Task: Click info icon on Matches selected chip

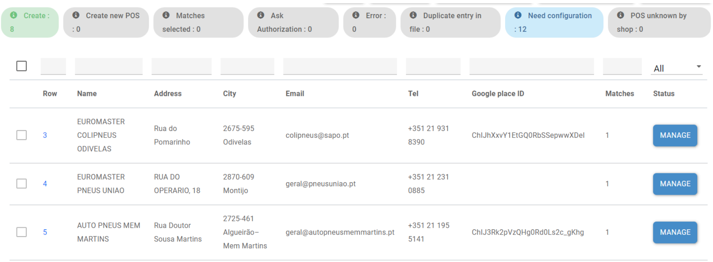Action: tap(166, 15)
